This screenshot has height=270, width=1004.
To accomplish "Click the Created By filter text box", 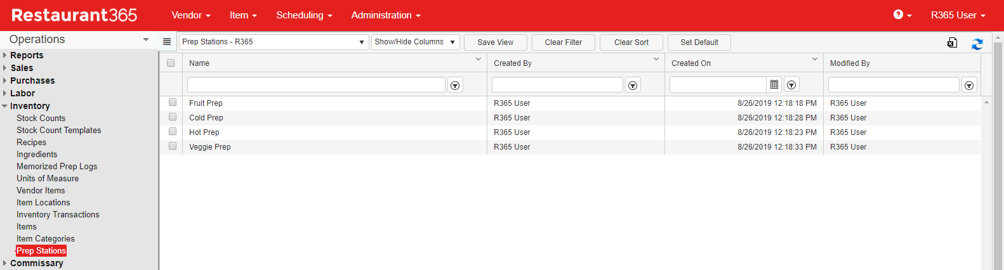I will click(557, 85).
